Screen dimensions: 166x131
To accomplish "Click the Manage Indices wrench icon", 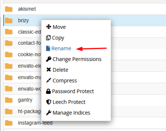I will coord(49,113).
